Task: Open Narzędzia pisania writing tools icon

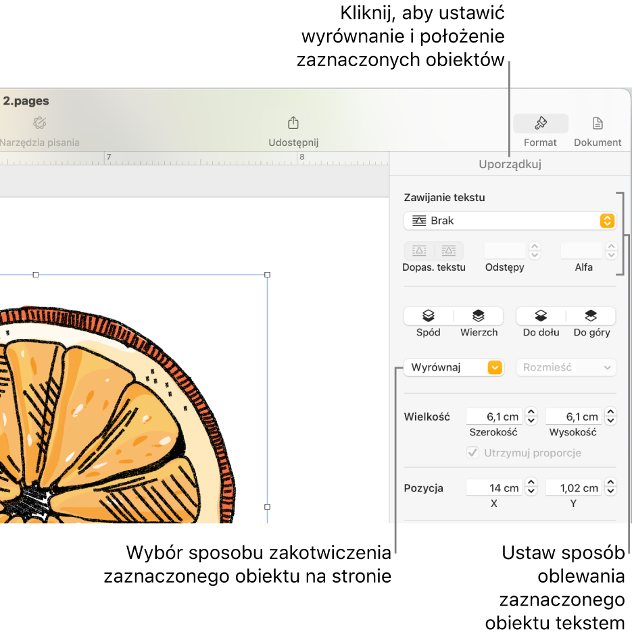Action: (40, 123)
